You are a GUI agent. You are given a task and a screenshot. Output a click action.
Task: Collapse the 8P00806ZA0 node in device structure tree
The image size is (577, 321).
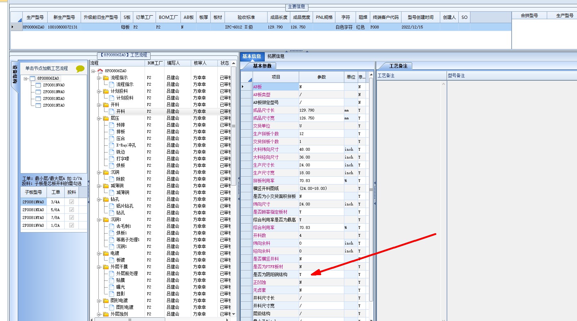26,79
